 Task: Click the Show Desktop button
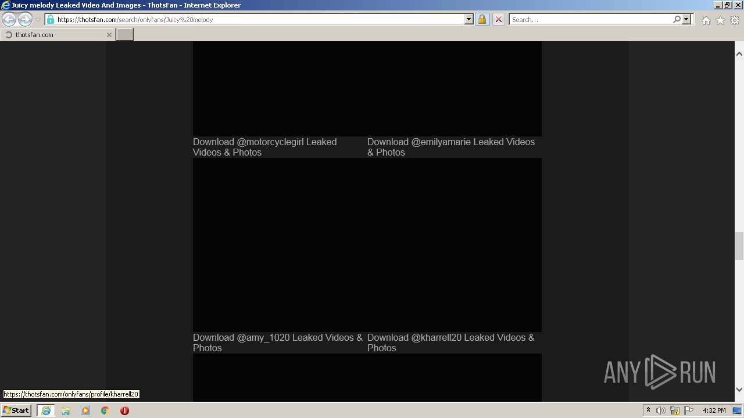tap(738, 410)
